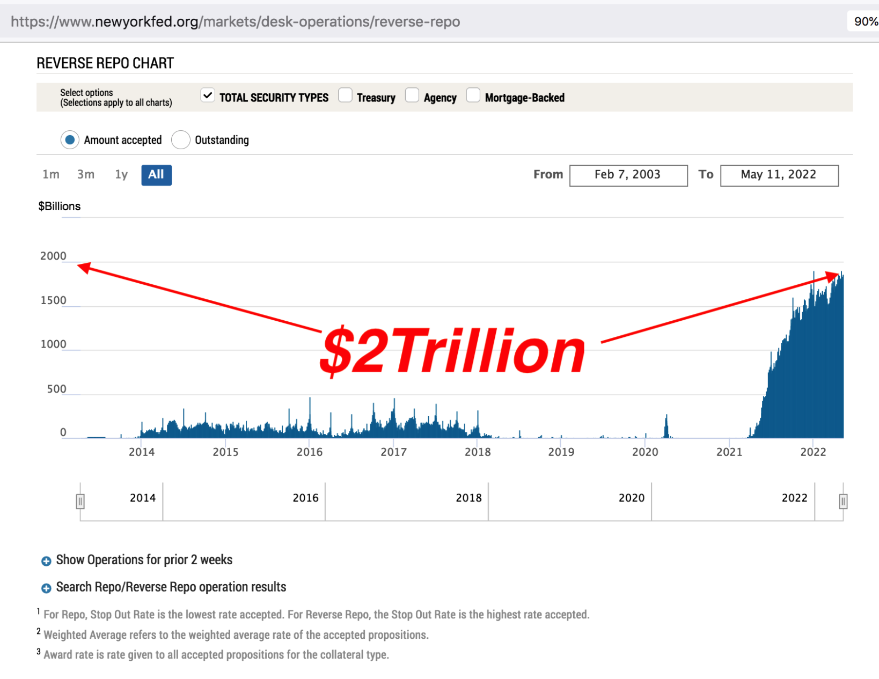Click the right range slider handle
The width and height of the screenshot is (879, 679).
(x=843, y=501)
